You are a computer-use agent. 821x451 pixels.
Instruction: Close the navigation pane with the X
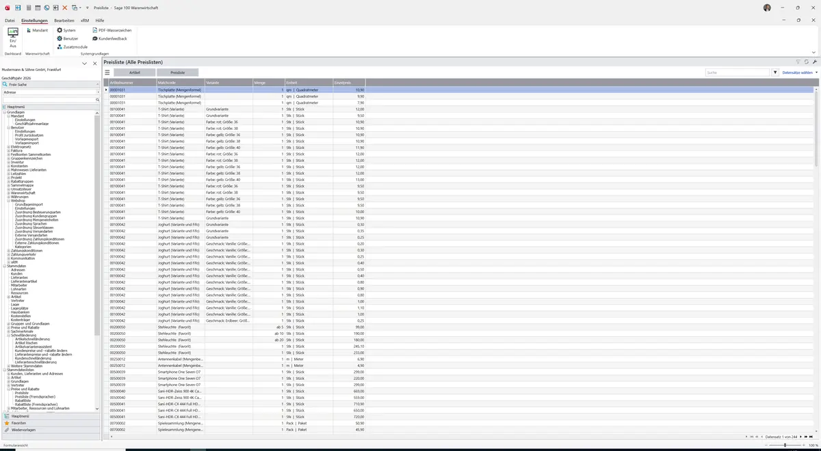(x=94, y=63)
